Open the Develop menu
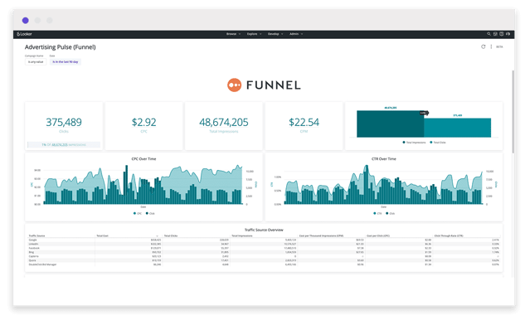This screenshot has height=325, width=530. pos(274,34)
